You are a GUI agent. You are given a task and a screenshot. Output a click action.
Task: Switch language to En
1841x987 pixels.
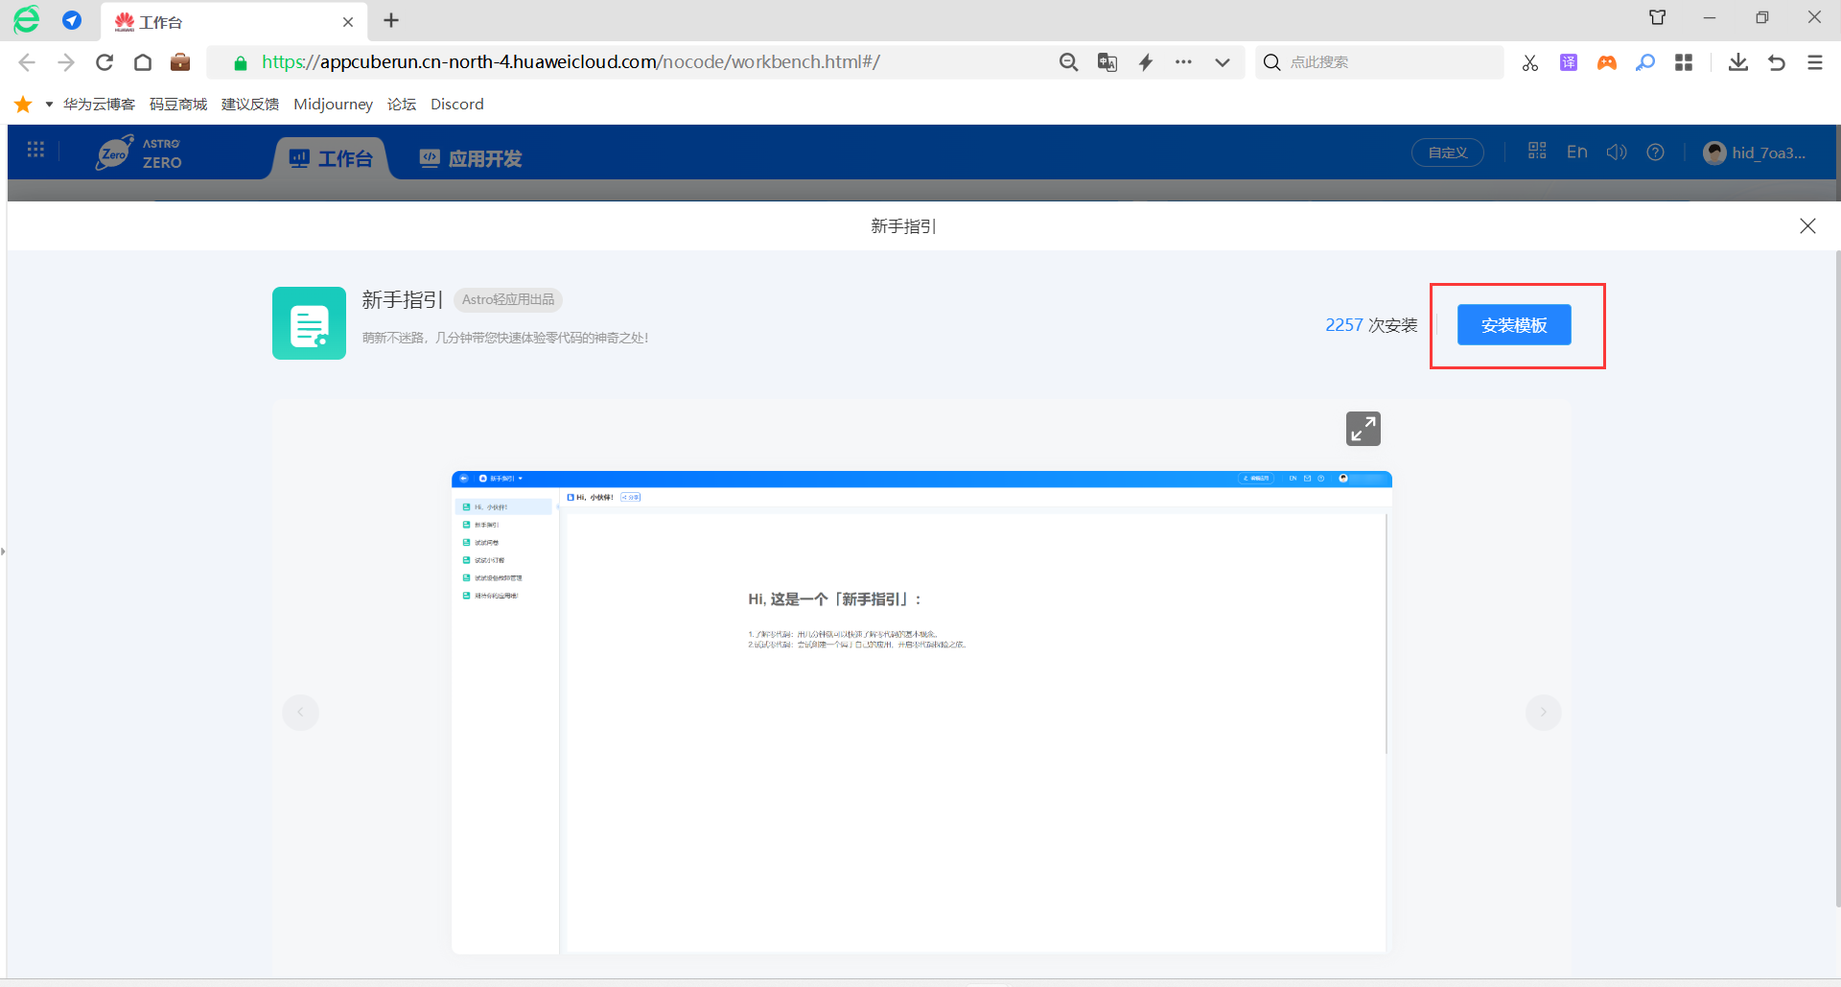pos(1576,152)
